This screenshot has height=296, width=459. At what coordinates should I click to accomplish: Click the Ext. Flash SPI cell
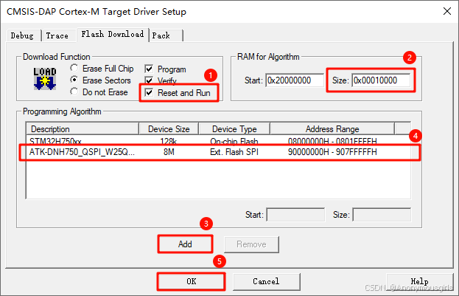click(234, 152)
